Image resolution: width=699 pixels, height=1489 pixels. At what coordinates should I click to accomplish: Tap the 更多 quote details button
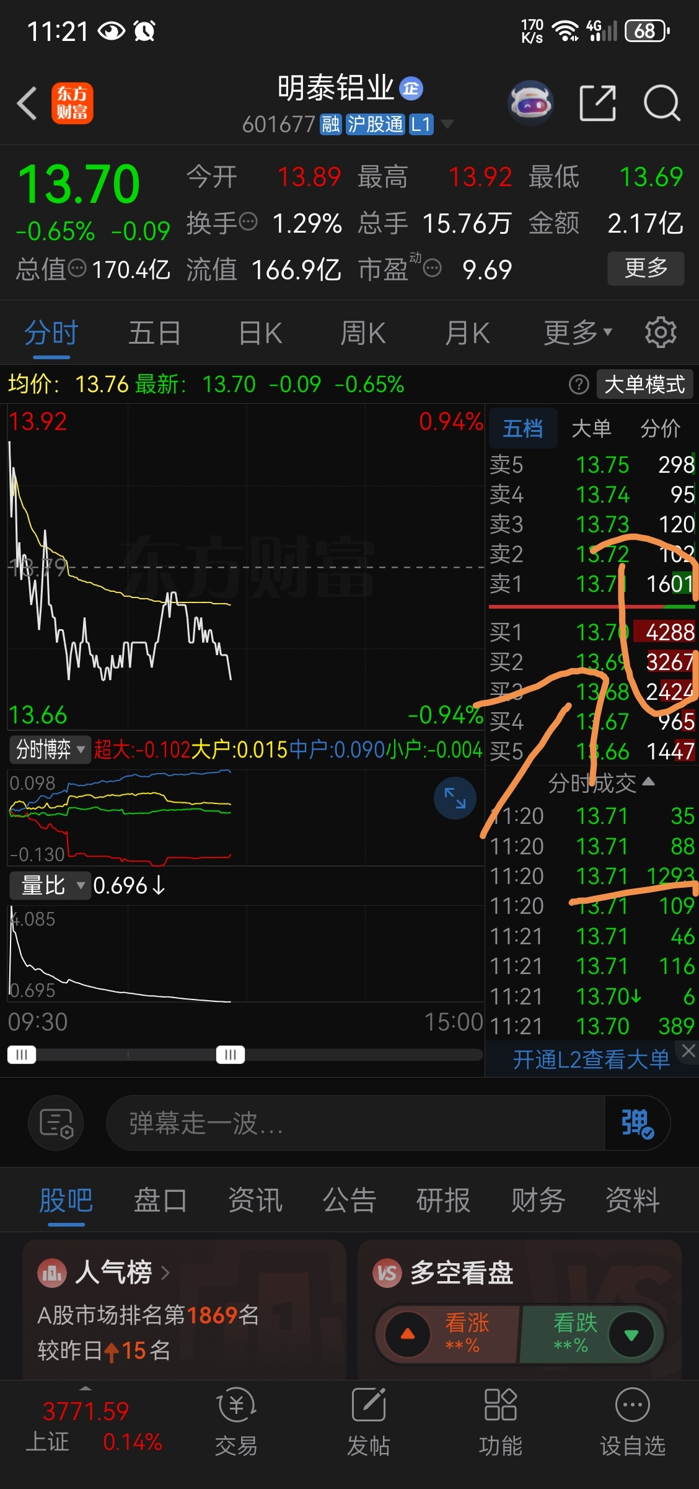click(646, 268)
